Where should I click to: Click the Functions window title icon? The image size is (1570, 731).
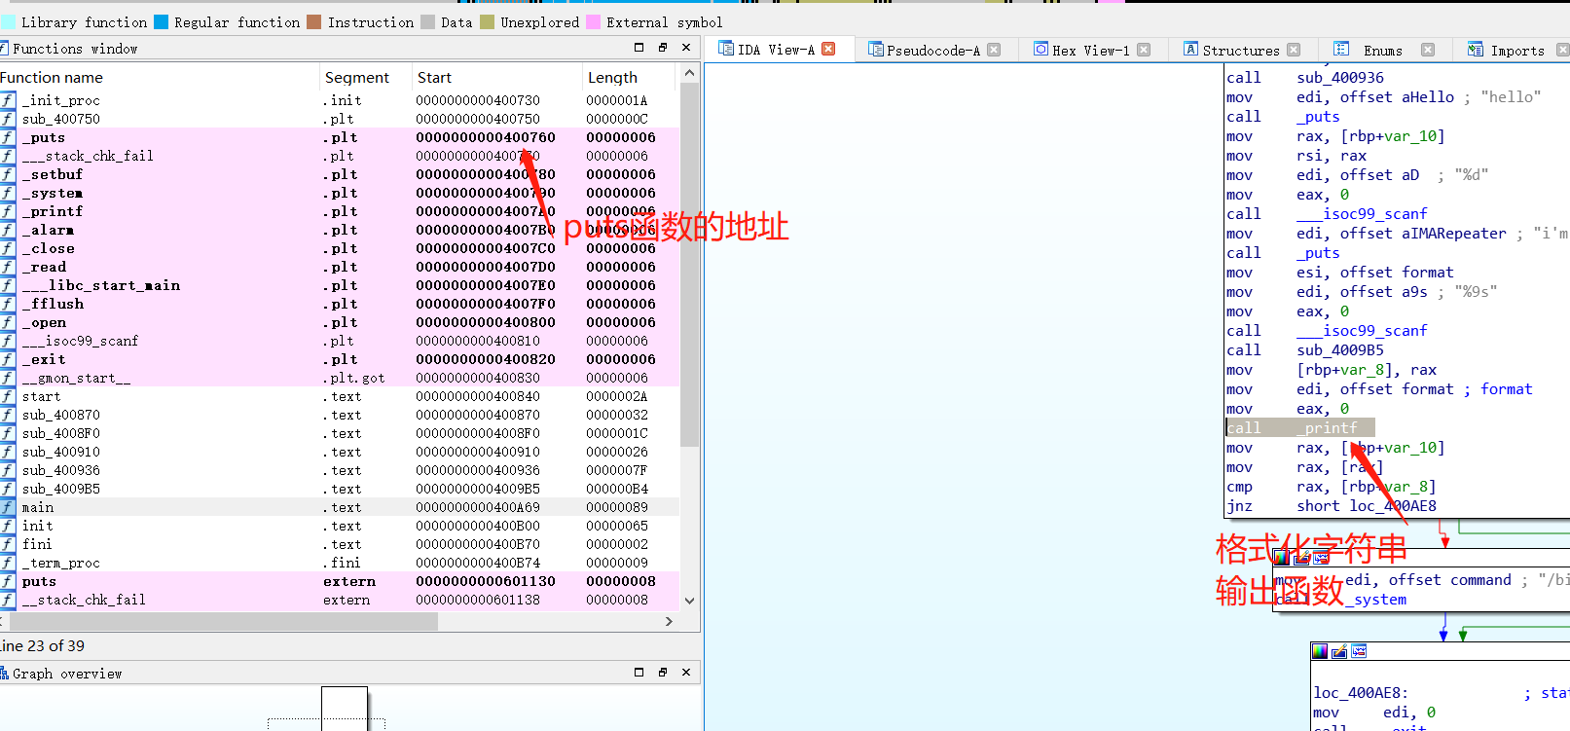4,48
